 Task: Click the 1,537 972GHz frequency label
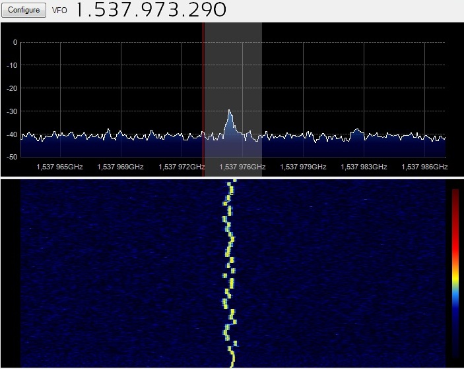click(182, 167)
